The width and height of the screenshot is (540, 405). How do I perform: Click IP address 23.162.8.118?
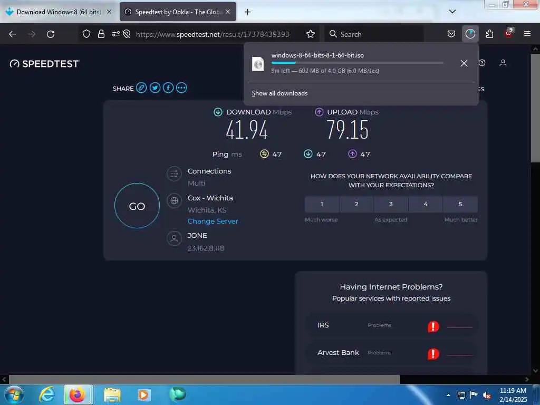point(206,248)
